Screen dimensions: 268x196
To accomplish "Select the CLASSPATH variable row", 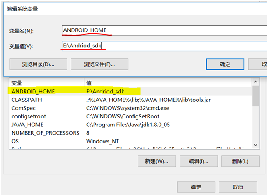I will 130,100.
